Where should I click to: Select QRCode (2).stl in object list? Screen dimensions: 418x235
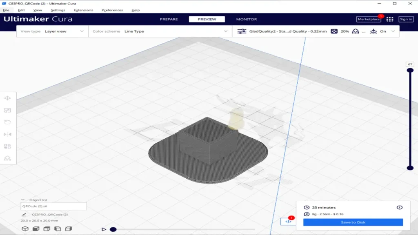53,206
